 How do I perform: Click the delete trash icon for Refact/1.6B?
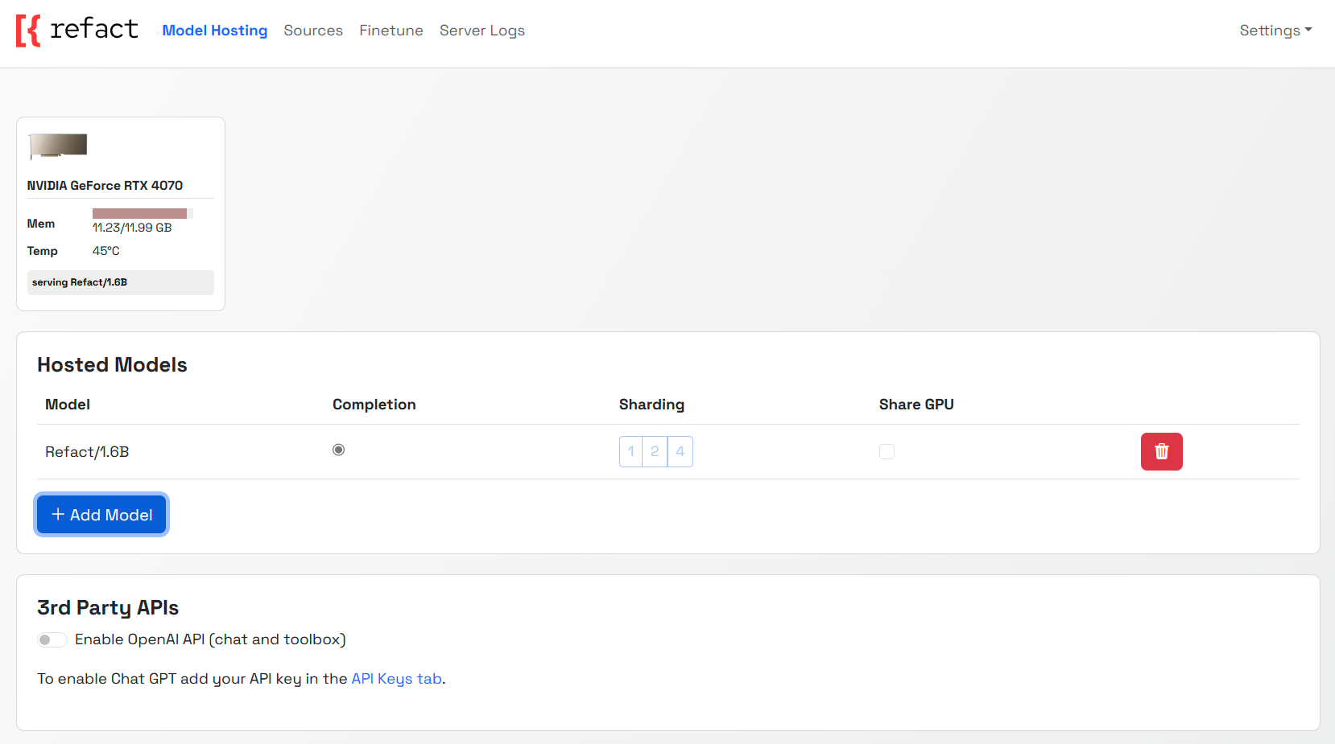1161,451
